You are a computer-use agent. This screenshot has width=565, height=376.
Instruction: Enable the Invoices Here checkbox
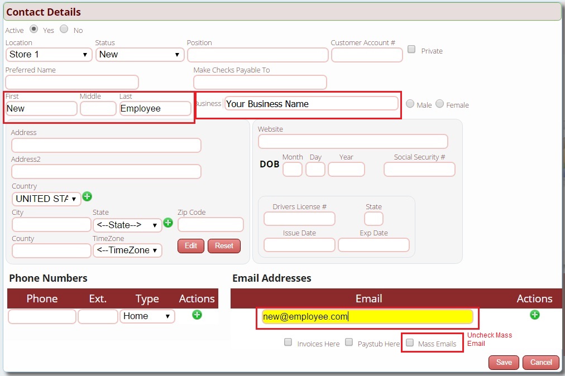[288, 343]
